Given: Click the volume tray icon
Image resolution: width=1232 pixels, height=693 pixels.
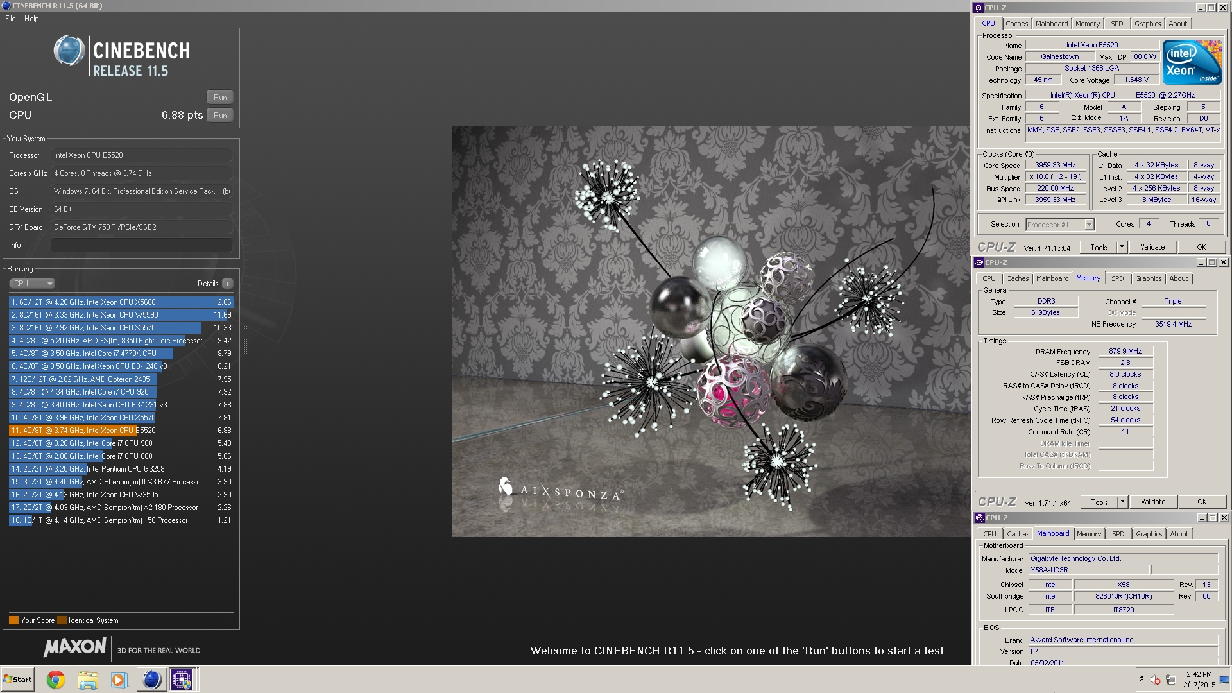Looking at the screenshot, I should (1156, 680).
